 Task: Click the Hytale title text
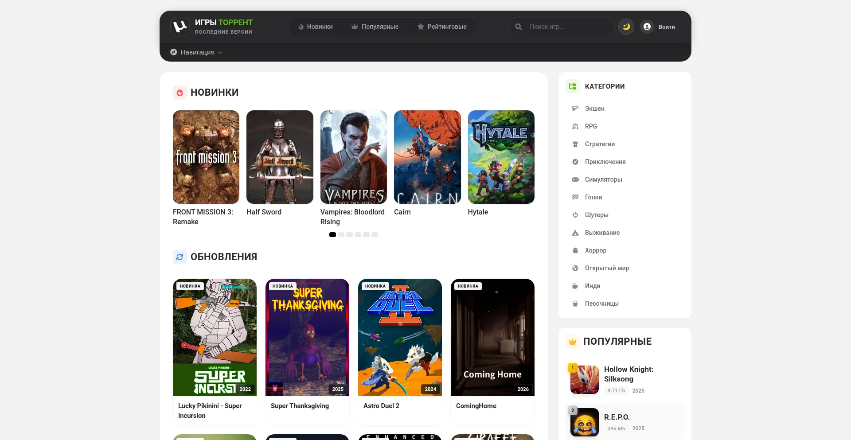pyautogui.click(x=478, y=212)
